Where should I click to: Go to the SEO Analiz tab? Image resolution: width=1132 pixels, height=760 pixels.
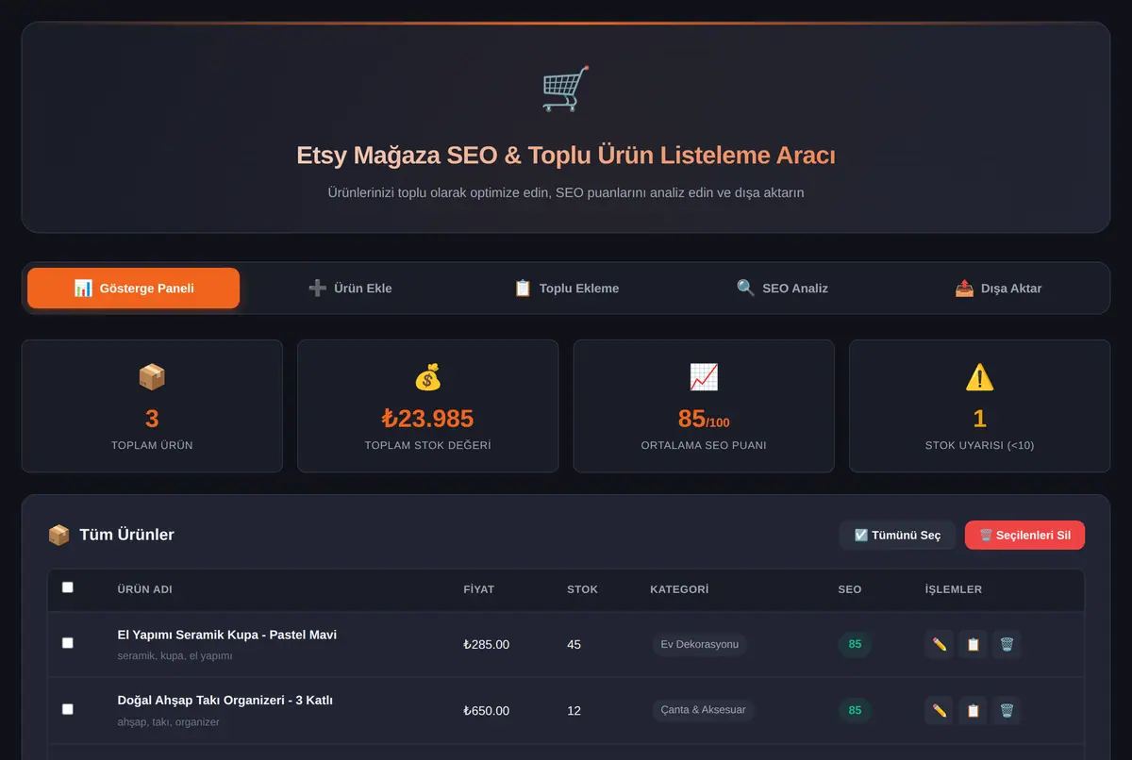[782, 288]
